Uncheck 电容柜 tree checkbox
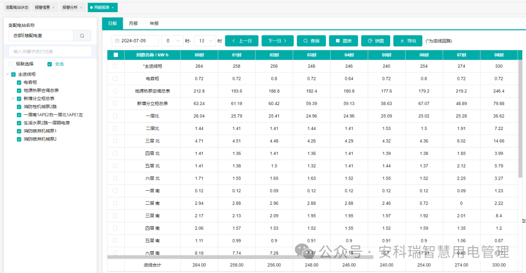 point(19,83)
